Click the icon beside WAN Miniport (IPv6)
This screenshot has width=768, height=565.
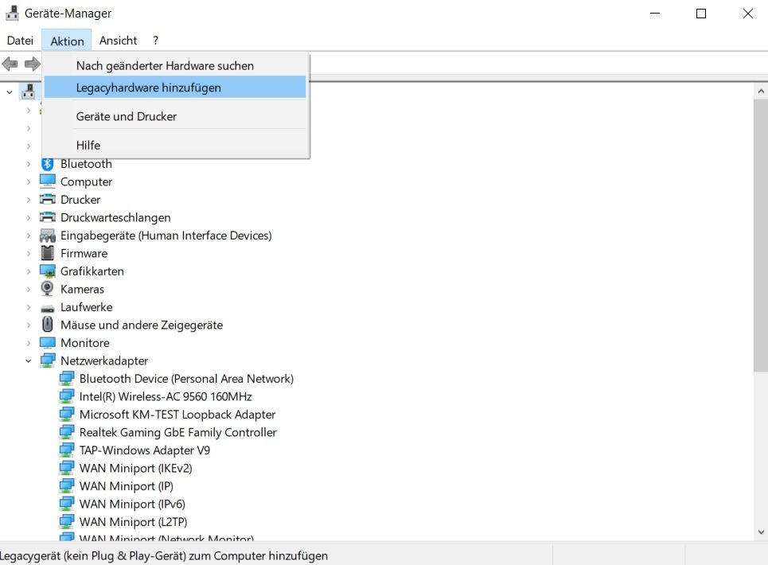pyautogui.click(x=67, y=504)
